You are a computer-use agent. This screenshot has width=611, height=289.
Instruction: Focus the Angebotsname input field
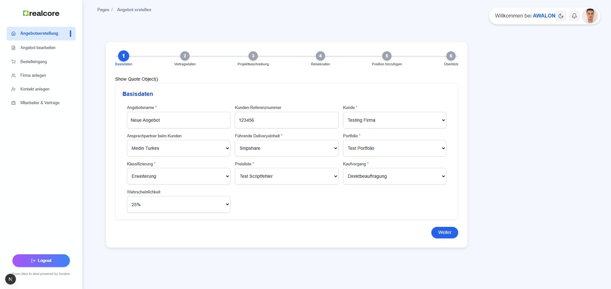(x=178, y=120)
